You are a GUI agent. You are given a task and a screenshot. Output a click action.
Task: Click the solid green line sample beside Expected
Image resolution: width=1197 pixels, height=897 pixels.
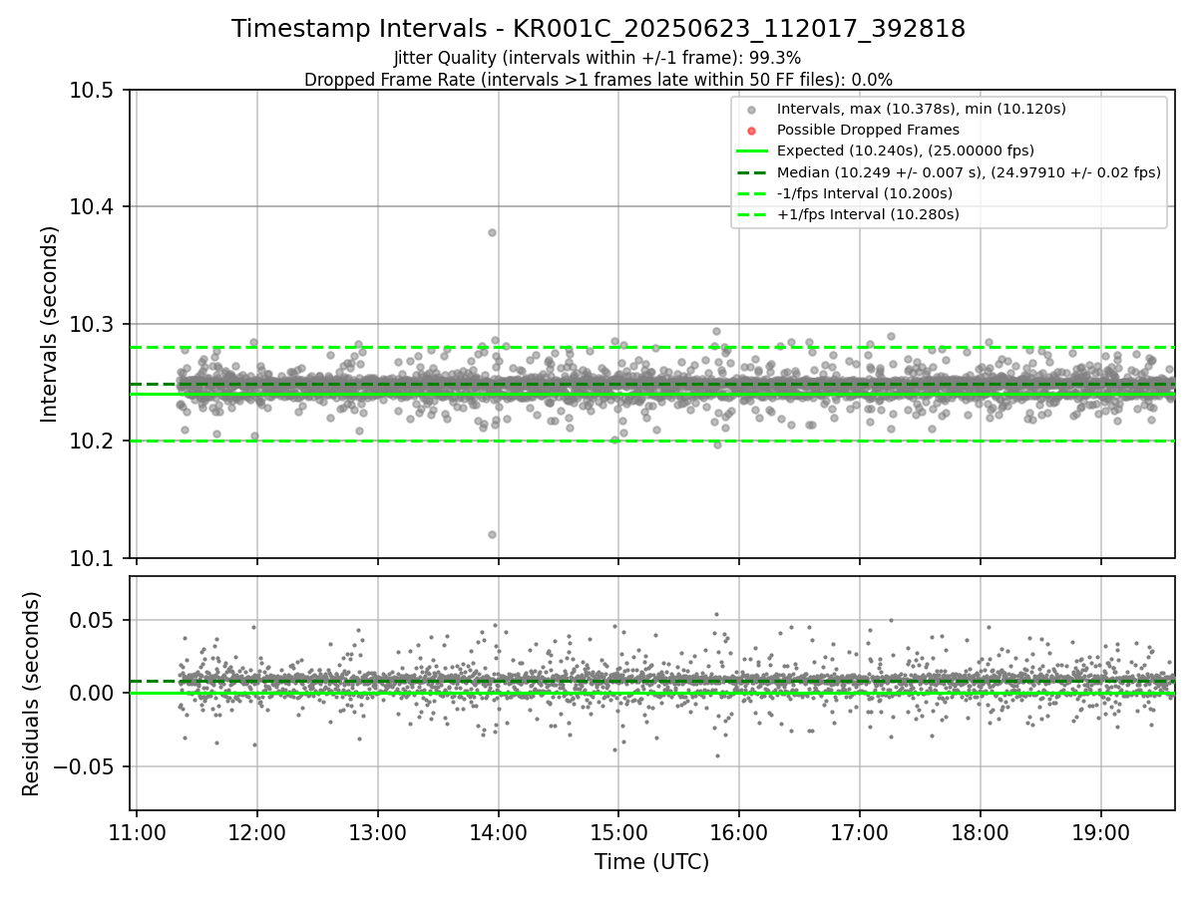(x=752, y=151)
